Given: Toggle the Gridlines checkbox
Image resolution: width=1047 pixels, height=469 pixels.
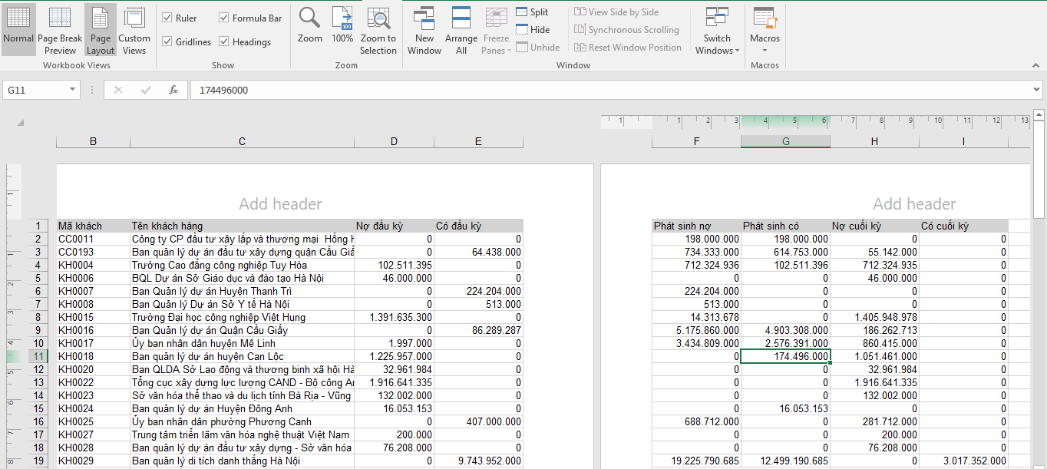Looking at the screenshot, I should click(167, 41).
